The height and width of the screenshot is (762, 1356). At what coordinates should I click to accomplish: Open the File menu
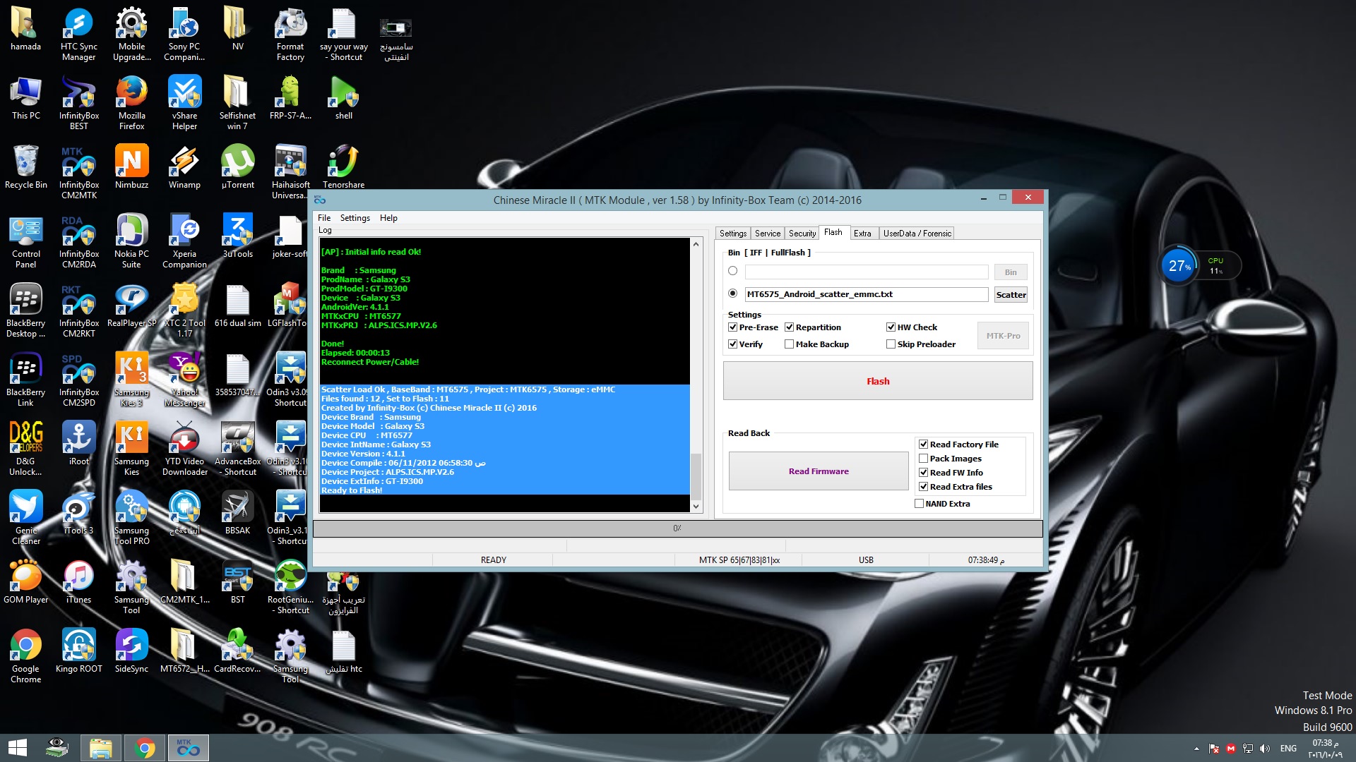click(x=324, y=218)
